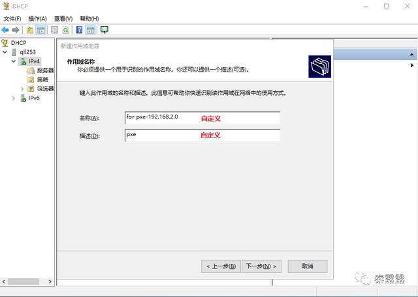Viewport: 418px width, 297px height.
Task: Select the IPv6 label in the tree
Action: click(x=34, y=98)
